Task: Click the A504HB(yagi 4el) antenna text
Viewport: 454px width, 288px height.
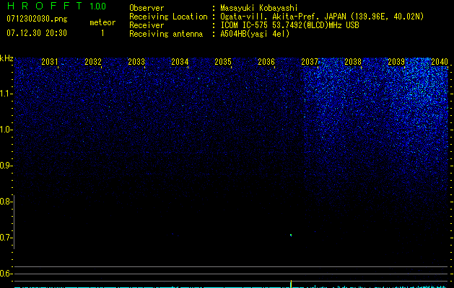Action: 255,34
